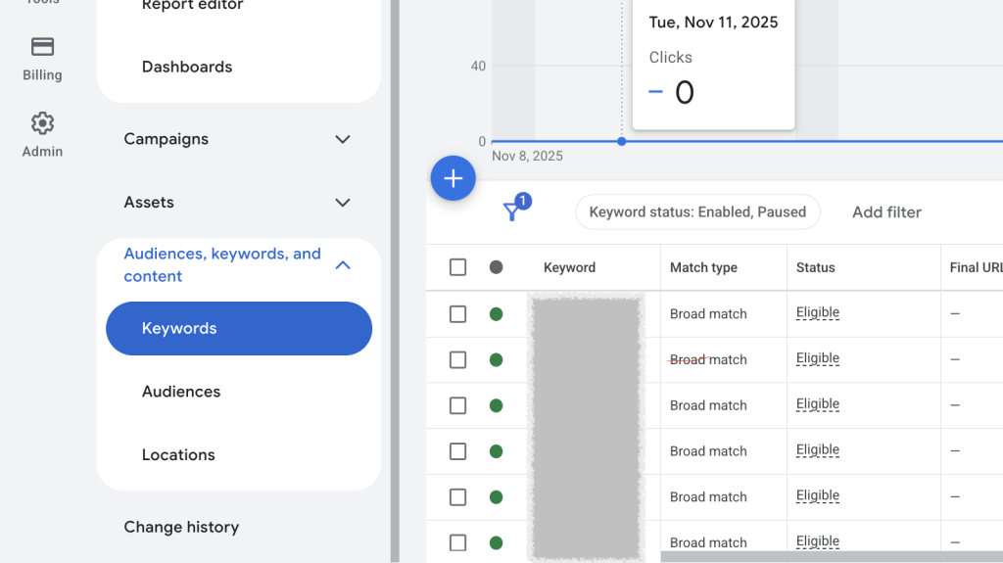Image resolution: width=1003 pixels, height=563 pixels.
Task: Click the Add filter button
Action: point(886,211)
